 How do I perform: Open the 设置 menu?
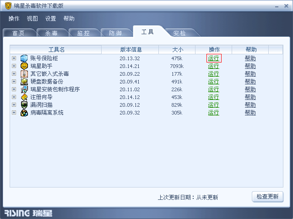click(50, 19)
